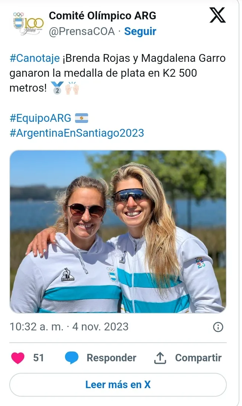Like the tweet with the heart icon
The width and height of the screenshot is (242, 406).
(18, 358)
